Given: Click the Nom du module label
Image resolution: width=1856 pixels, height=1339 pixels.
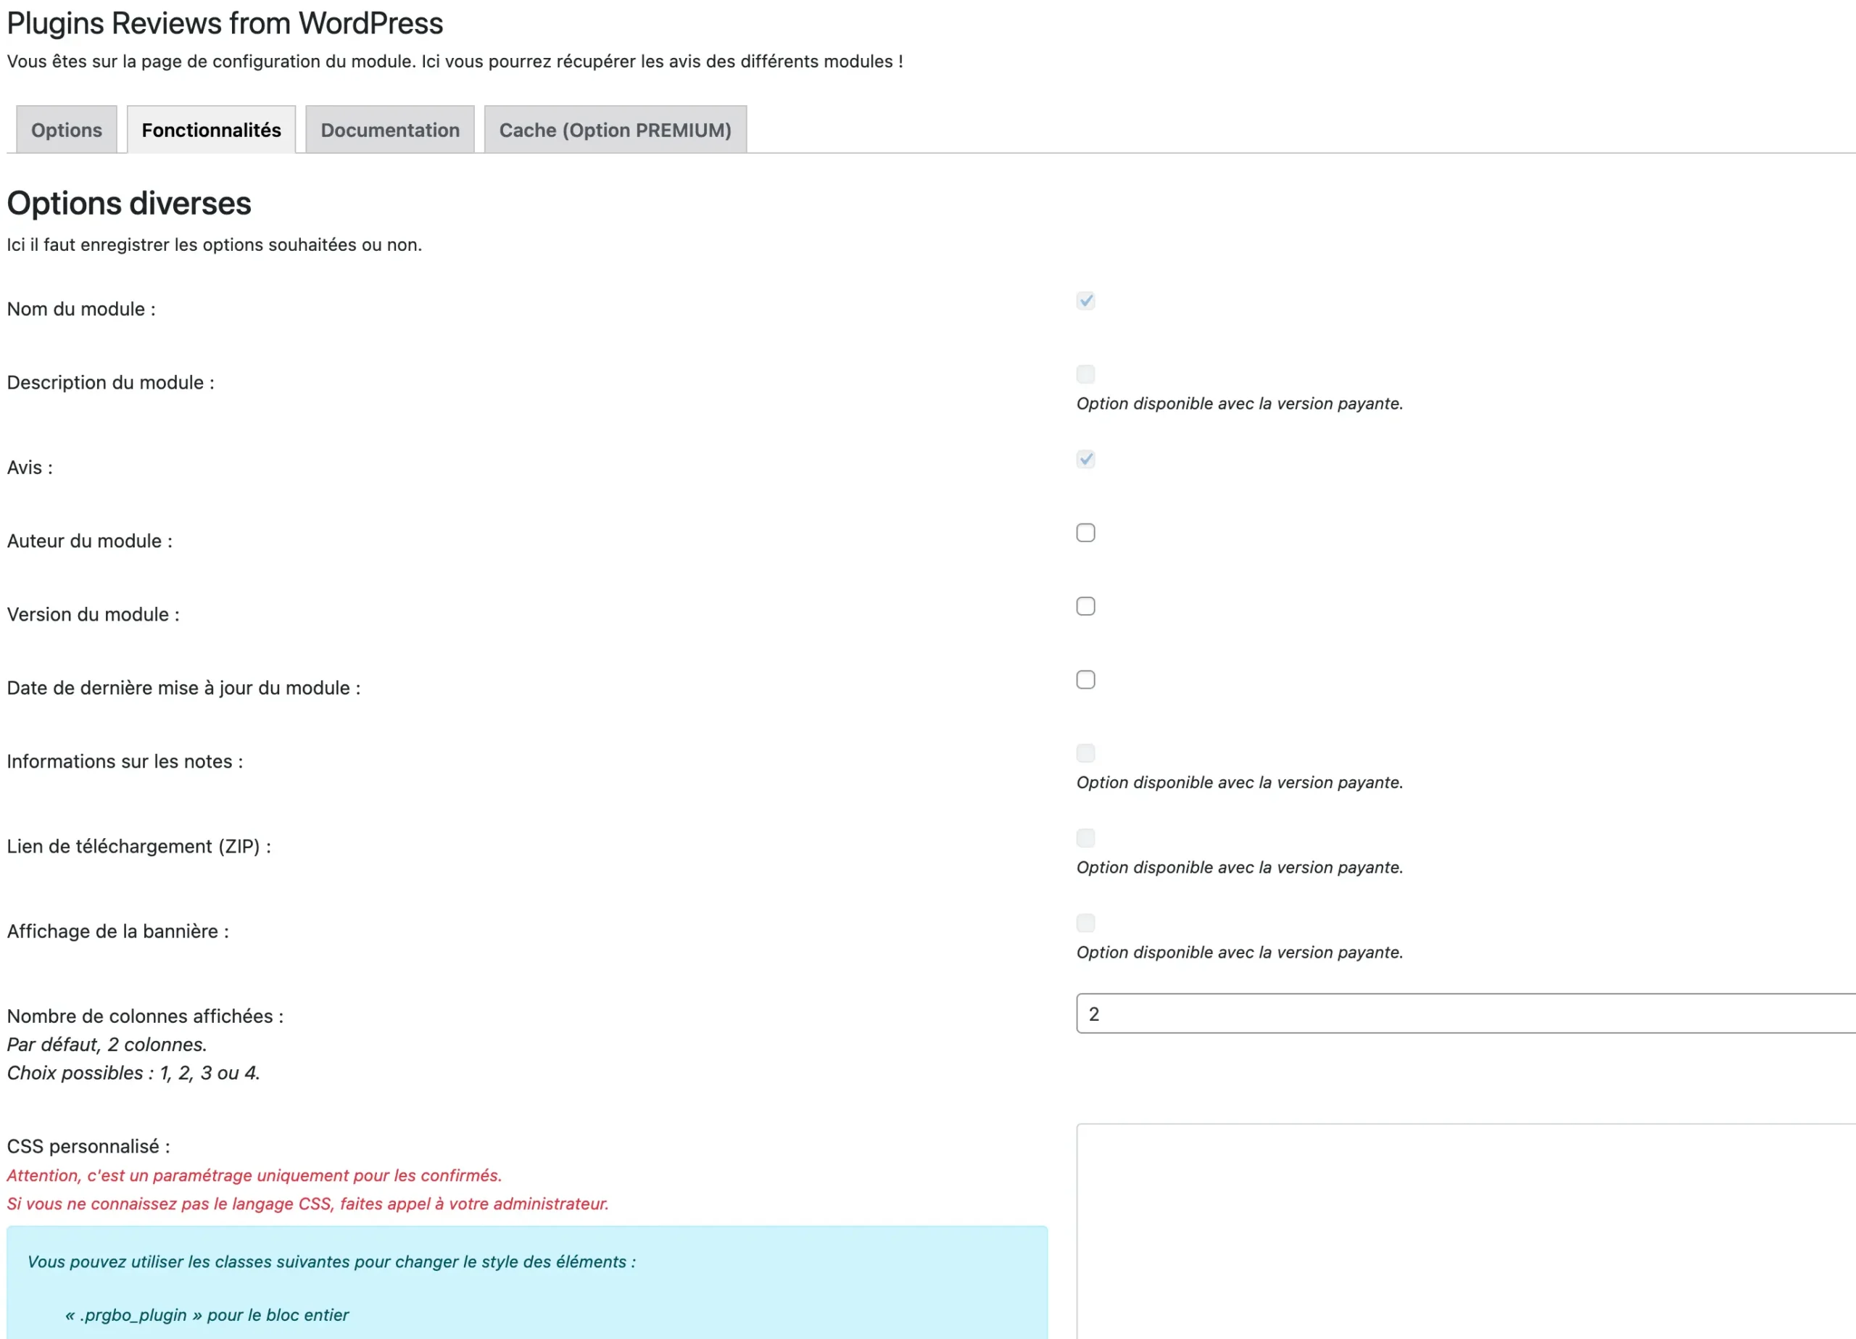Looking at the screenshot, I should (x=81, y=310).
